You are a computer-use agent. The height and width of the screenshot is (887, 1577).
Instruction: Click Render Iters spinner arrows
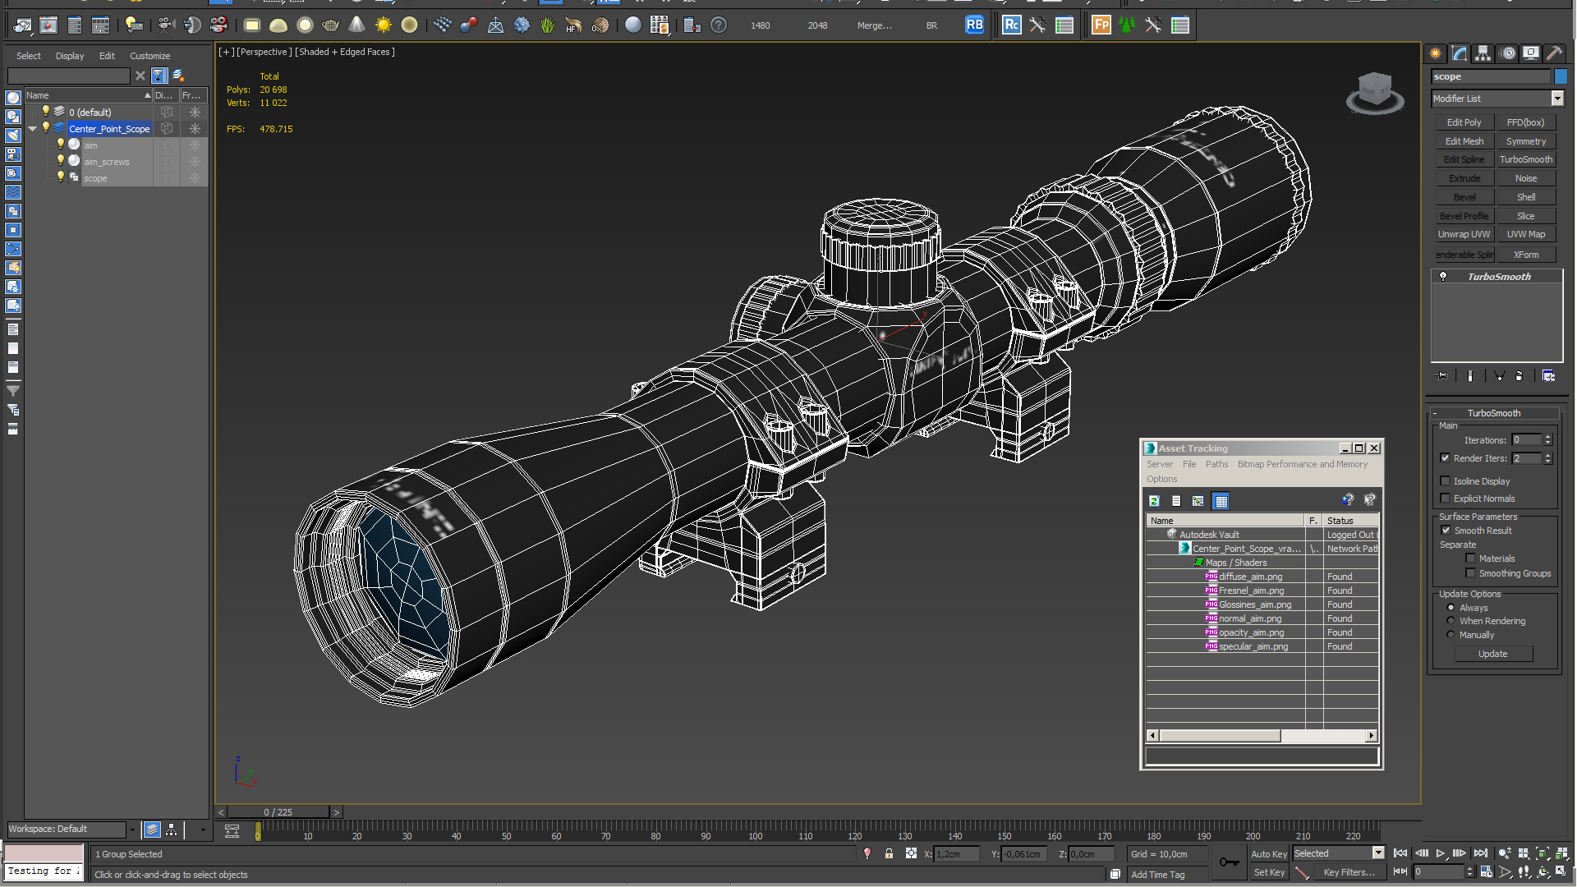[1547, 458]
